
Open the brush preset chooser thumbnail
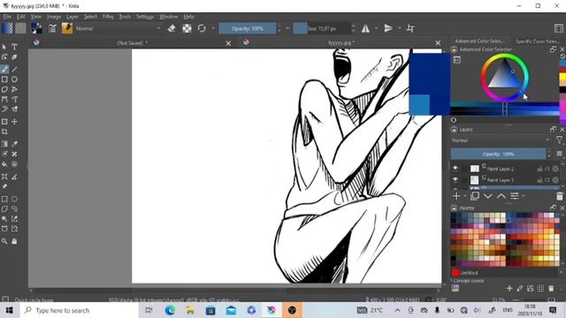pos(67,28)
